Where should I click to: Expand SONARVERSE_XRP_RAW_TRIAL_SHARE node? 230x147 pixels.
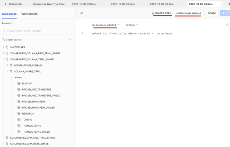[x=4, y=137]
